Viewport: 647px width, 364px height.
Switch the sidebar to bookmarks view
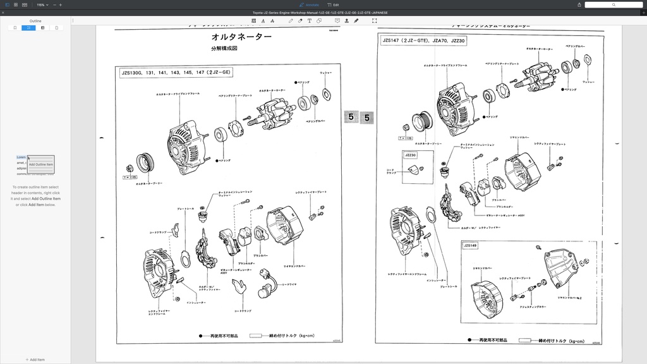click(15, 28)
